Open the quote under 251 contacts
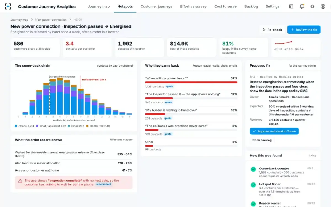Image resolution: width=331 pixels, height=207 pixels. pyautogui.click(x=168, y=118)
